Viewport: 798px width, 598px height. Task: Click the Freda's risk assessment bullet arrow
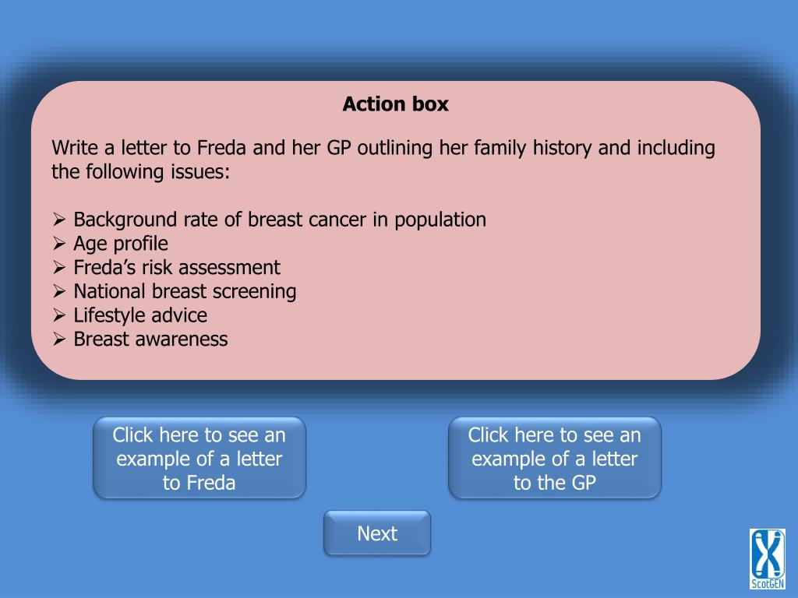pyautogui.click(x=59, y=268)
